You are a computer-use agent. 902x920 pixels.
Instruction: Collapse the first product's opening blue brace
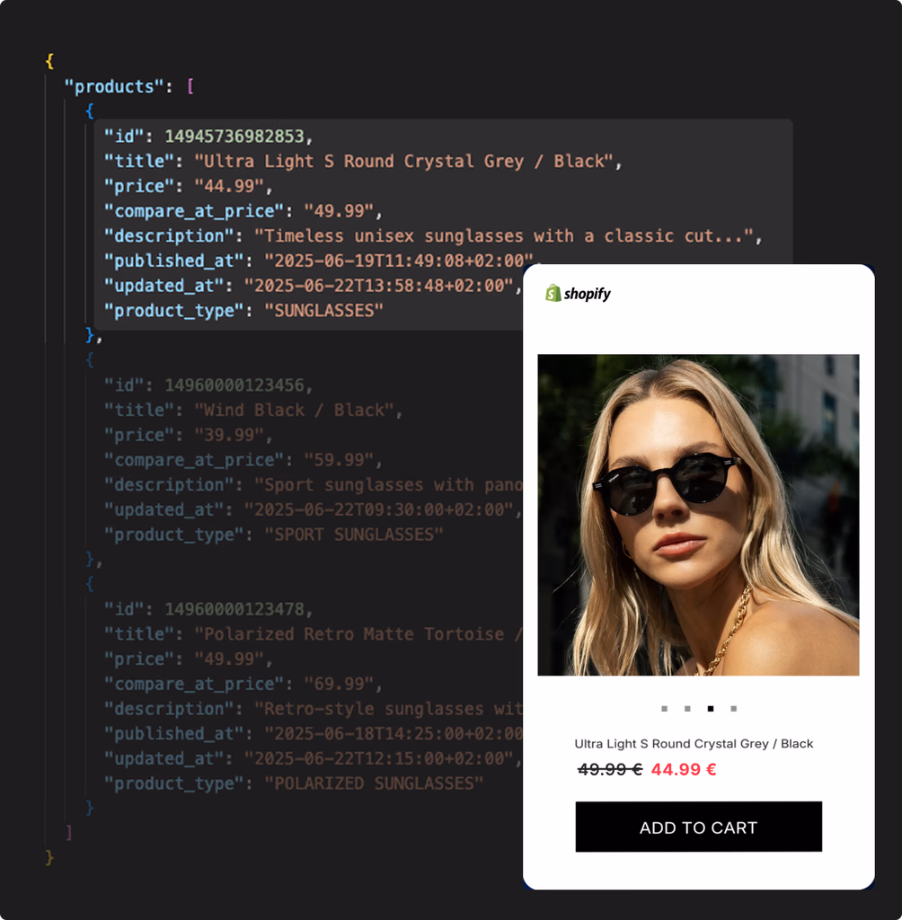coord(89,111)
